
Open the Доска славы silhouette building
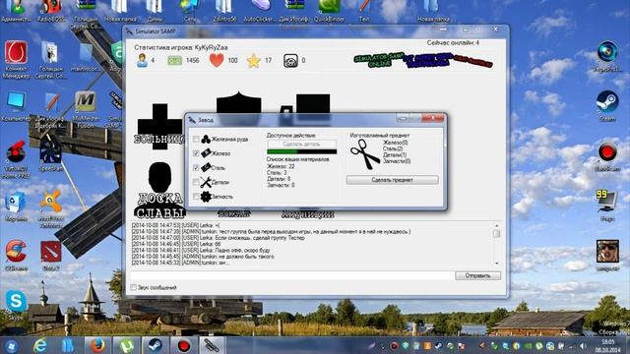coord(159,190)
